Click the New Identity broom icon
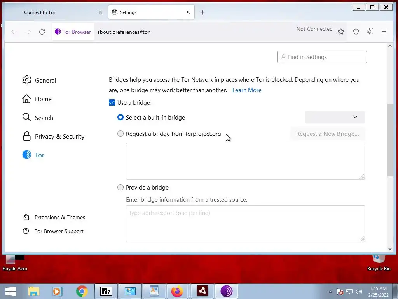The image size is (398, 299). (370, 32)
